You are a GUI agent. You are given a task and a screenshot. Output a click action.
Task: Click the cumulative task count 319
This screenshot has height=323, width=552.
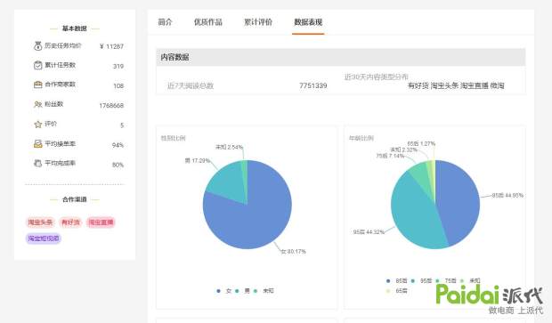click(x=118, y=66)
